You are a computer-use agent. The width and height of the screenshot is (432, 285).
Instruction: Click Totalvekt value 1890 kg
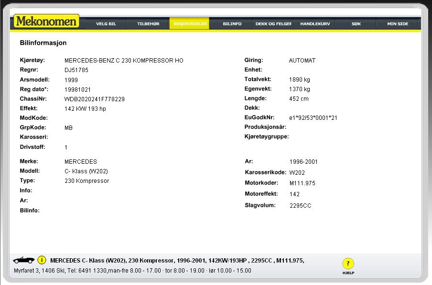300,80
